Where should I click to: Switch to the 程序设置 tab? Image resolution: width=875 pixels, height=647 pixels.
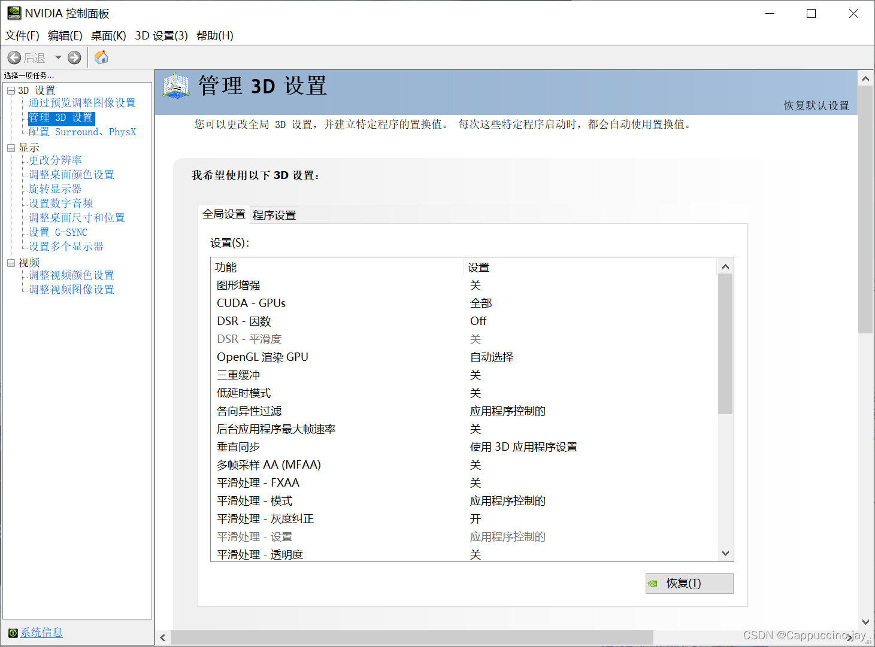[274, 215]
